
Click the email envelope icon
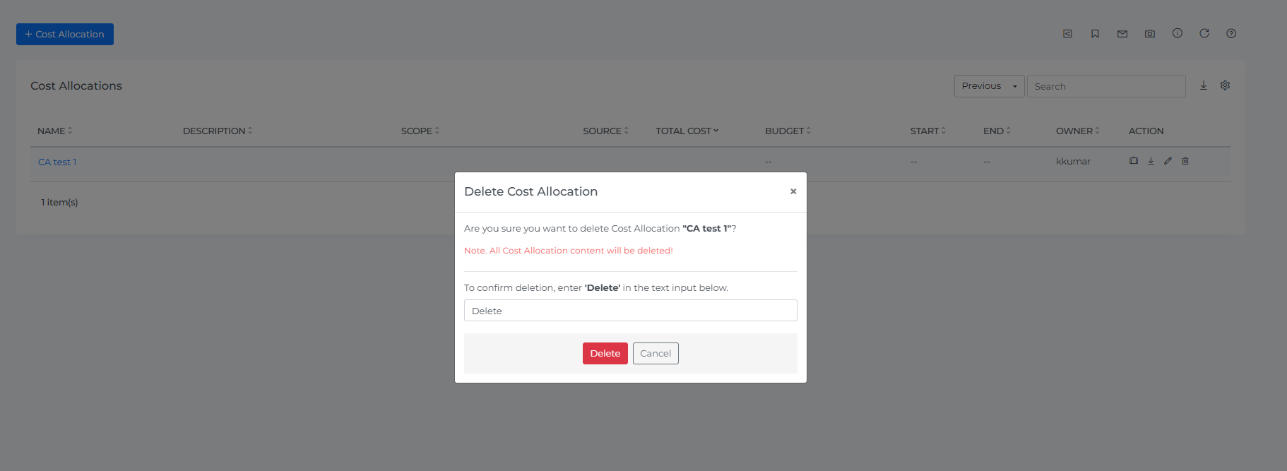point(1122,34)
